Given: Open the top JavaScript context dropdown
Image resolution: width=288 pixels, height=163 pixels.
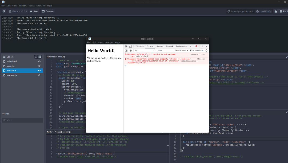Looking at the screenshot, I should (145, 50).
